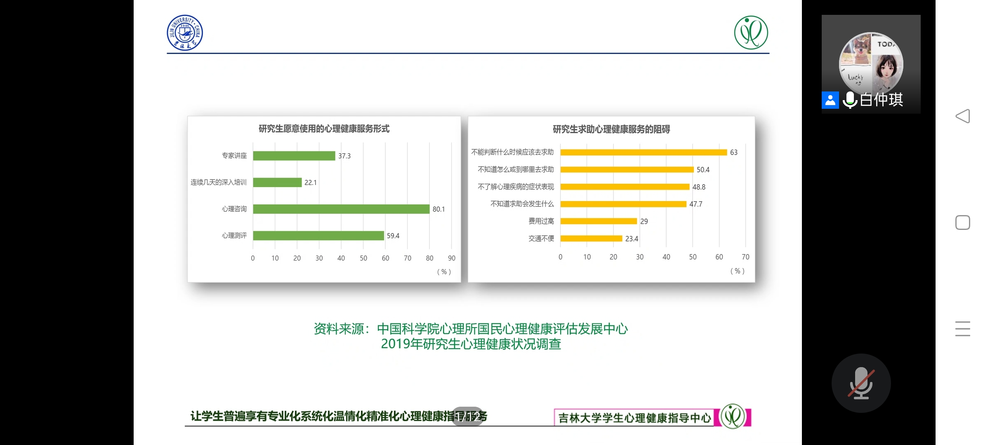Screen dimensions: 990x445
Task: Select the green 心理咨询 80.1 bar
Action: (x=341, y=209)
